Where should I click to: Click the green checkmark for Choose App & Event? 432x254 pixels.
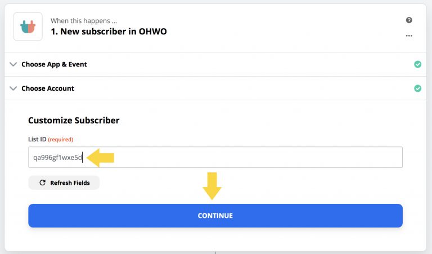tap(417, 64)
